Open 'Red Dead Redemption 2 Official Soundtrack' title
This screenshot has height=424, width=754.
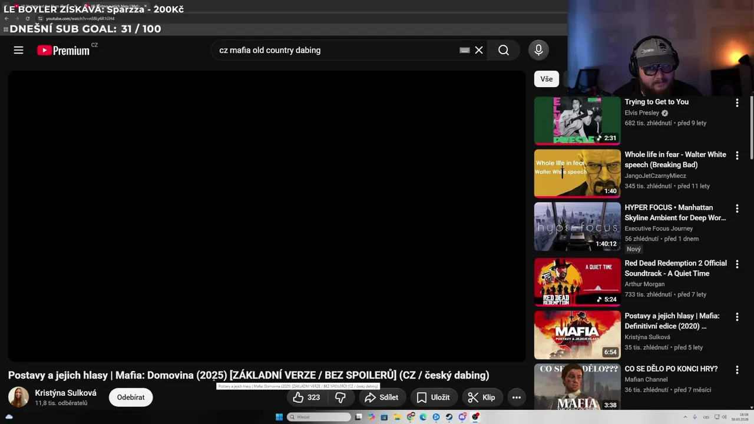[x=676, y=268]
